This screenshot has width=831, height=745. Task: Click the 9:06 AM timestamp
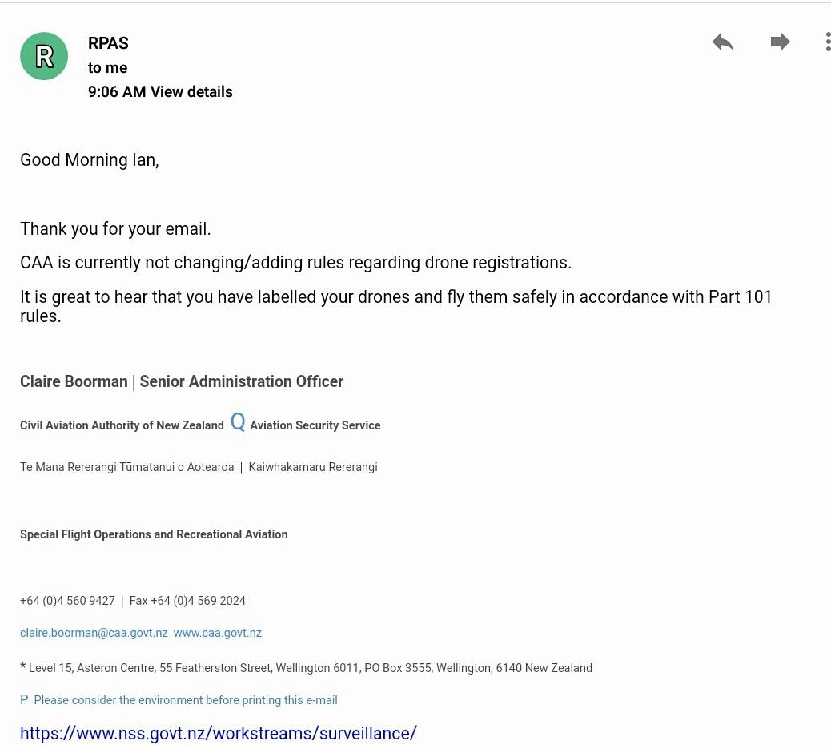click(x=117, y=92)
